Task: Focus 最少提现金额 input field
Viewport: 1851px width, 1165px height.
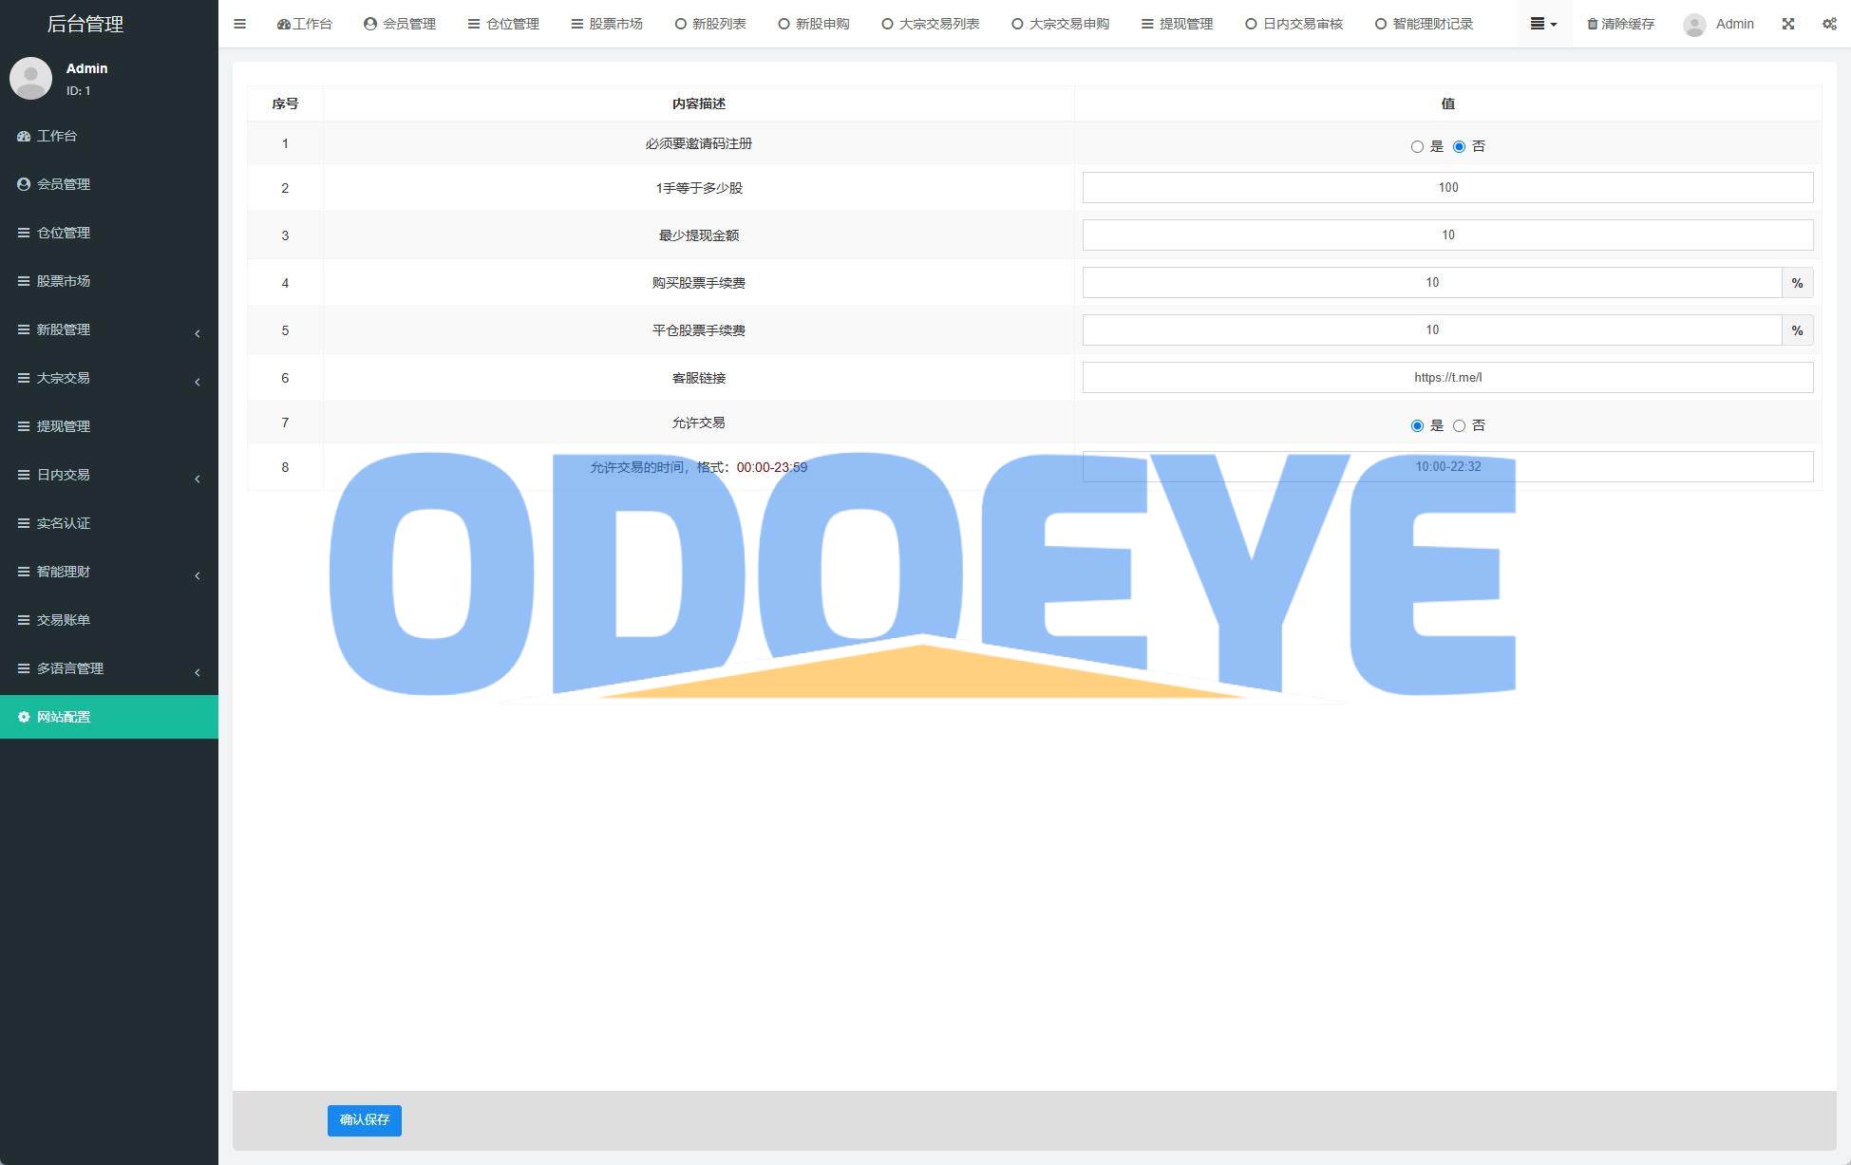Action: pyautogui.click(x=1447, y=235)
